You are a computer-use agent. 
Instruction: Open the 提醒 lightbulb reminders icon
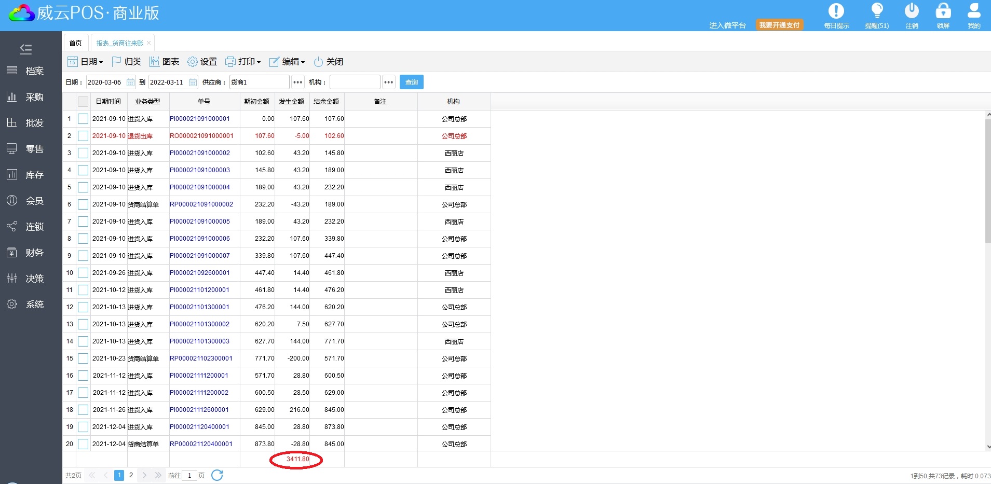[877, 11]
